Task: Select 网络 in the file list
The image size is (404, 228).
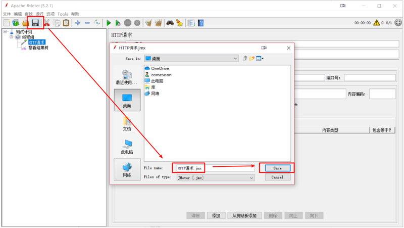Action: pyautogui.click(x=155, y=94)
